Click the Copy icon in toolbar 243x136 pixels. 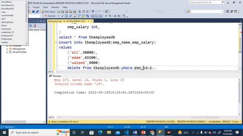(84, 12)
